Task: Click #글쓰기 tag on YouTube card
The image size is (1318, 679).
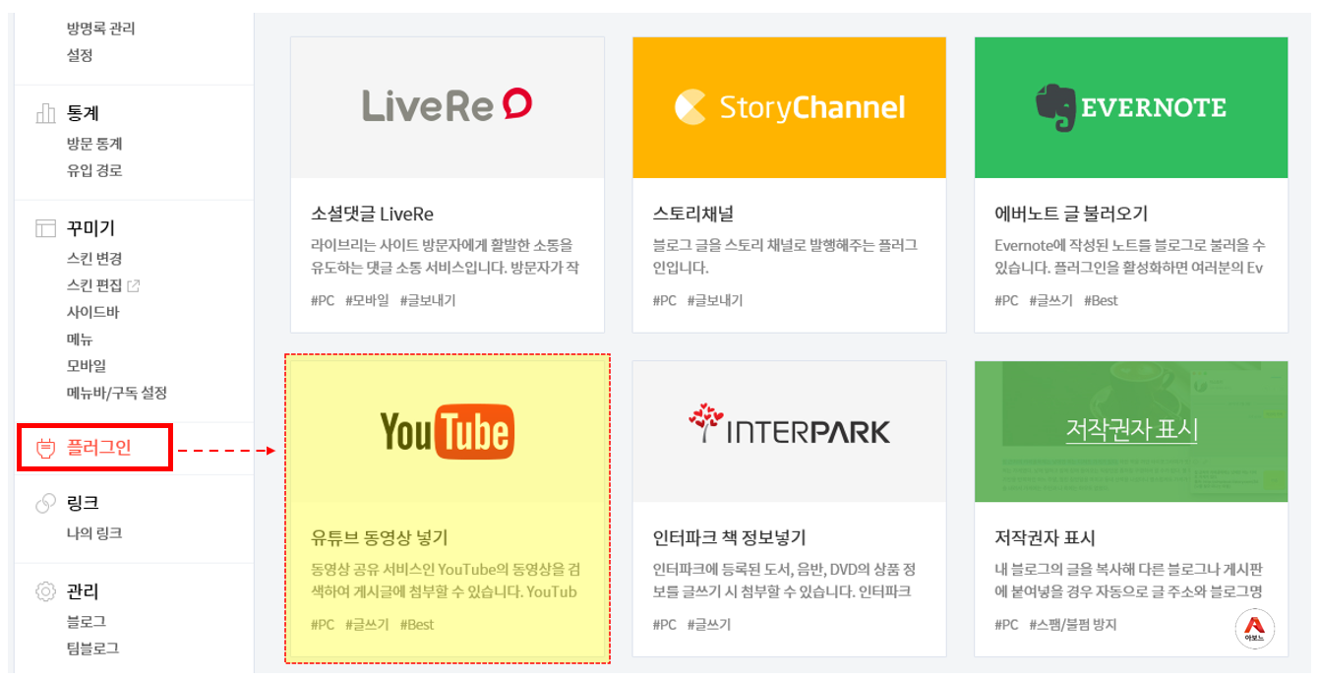Action: (x=367, y=625)
